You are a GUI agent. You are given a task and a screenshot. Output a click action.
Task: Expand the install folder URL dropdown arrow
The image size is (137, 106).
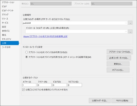tap(126, 31)
